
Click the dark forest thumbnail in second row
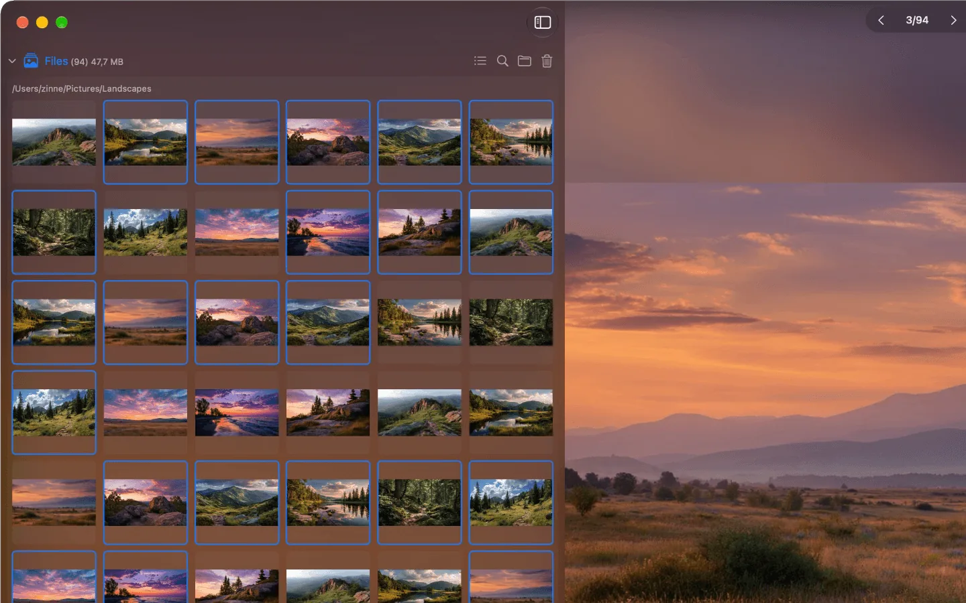(x=54, y=232)
